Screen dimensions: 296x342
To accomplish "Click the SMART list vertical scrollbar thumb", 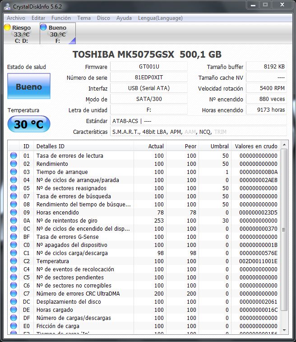I will pyautogui.click(x=284, y=229).
